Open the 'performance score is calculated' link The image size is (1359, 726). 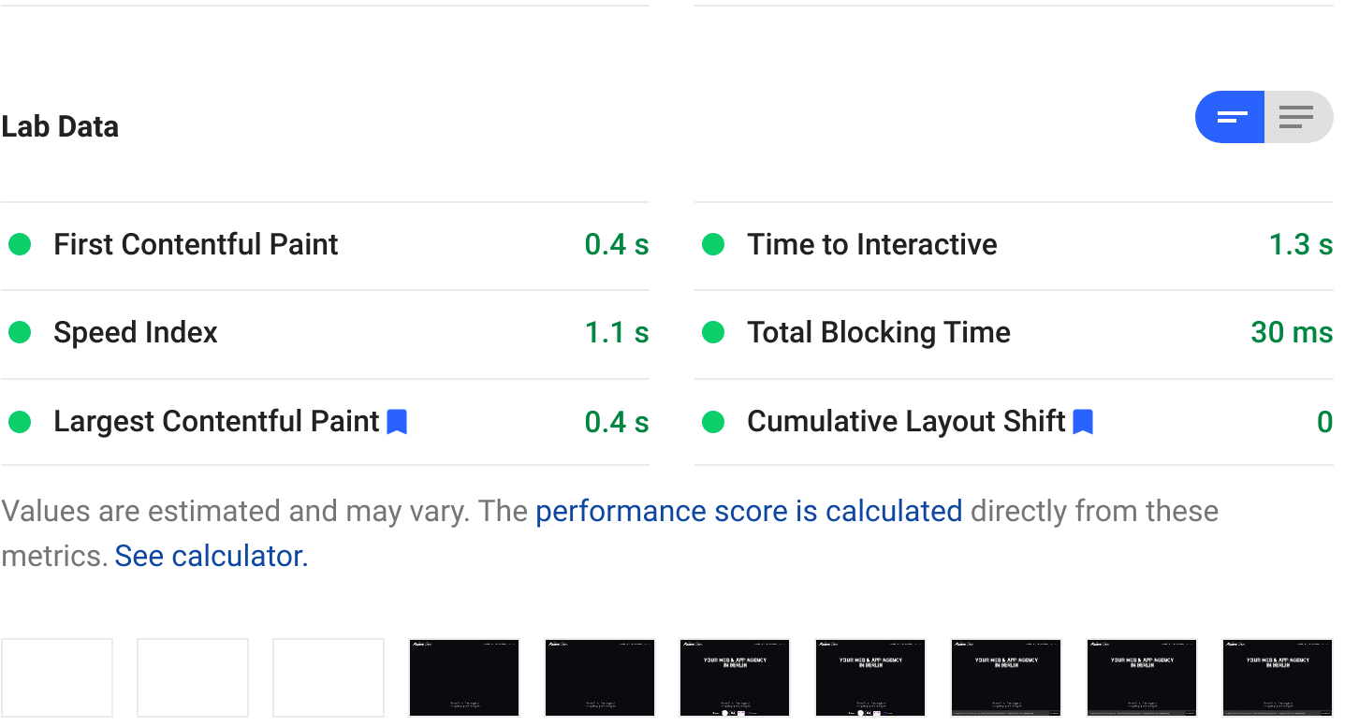pos(749,512)
